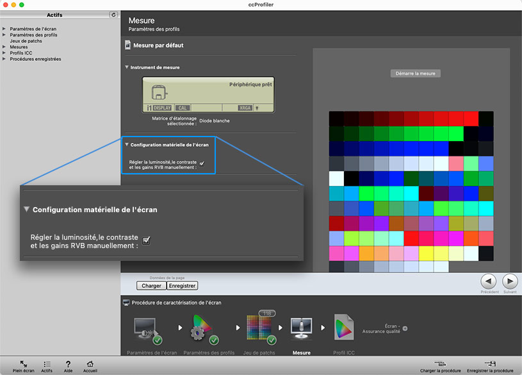Click the light bulb indicator beside XRGA
Image resolution: width=522 pixels, height=375 pixels.
257,108
